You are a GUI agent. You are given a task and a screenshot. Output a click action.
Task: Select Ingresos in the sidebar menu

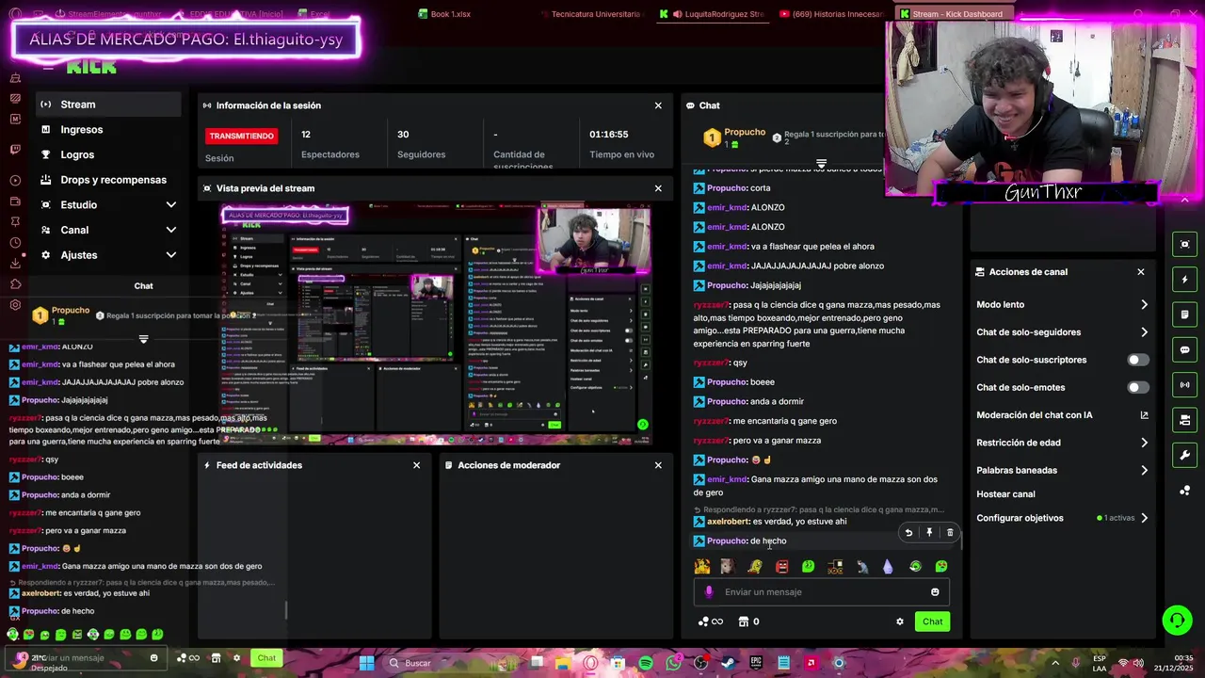108,130
